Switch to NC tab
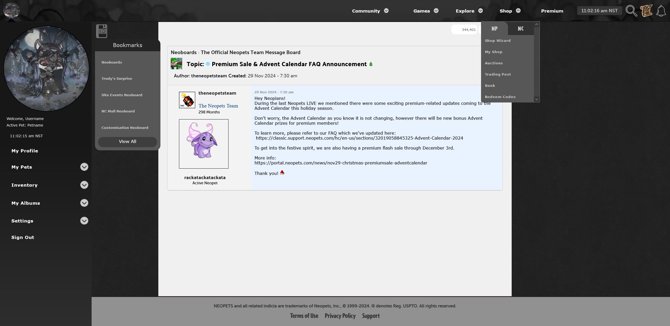670x326 pixels. (521, 28)
